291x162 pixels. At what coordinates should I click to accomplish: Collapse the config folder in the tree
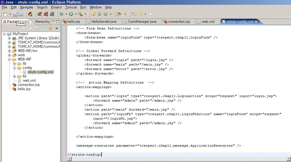[15, 68]
